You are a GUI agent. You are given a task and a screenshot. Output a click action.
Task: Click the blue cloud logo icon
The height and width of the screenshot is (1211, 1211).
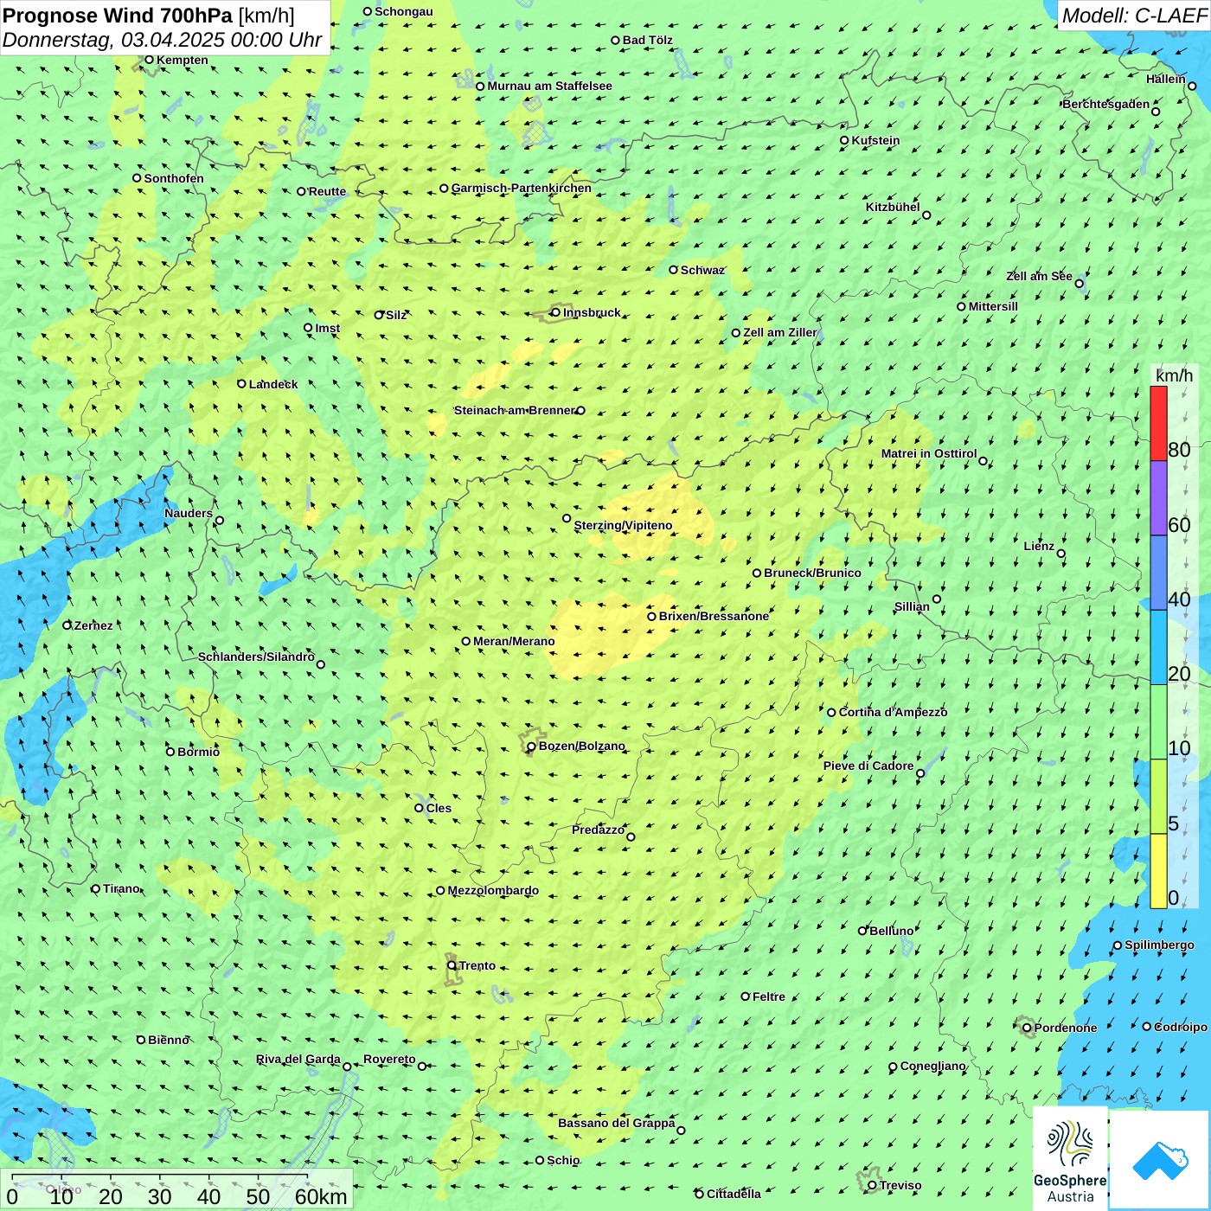pos(1160,1161)
